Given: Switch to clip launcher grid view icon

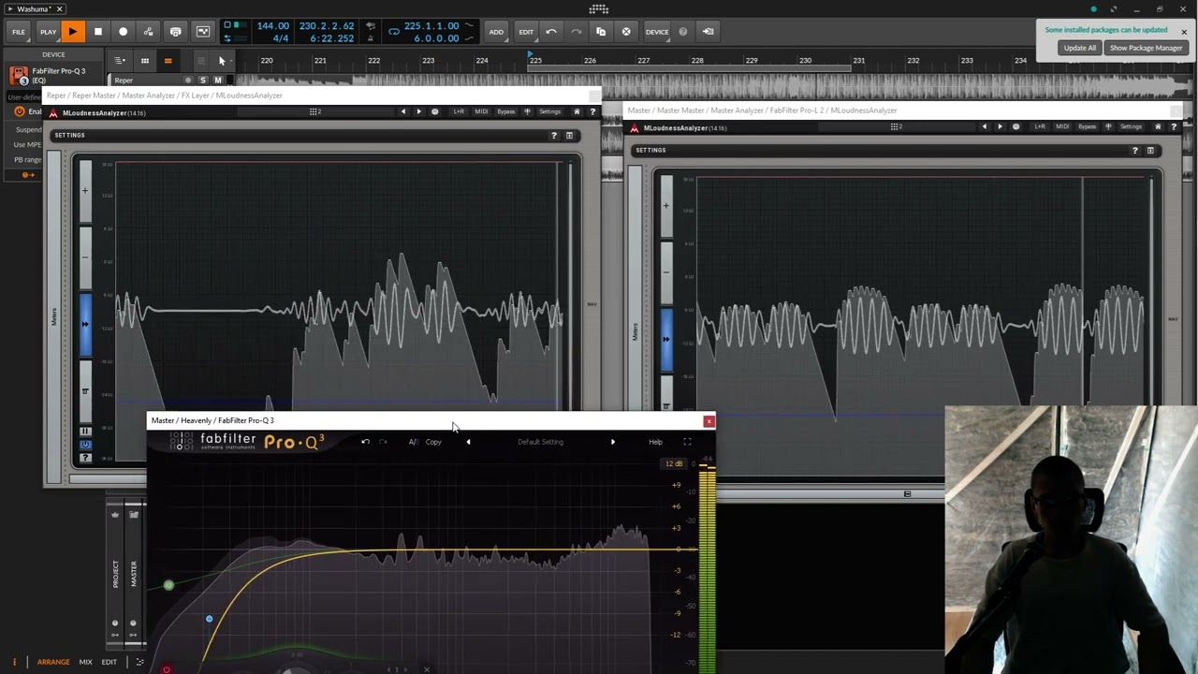Looking at the screenshot, I should coord(144,61).
